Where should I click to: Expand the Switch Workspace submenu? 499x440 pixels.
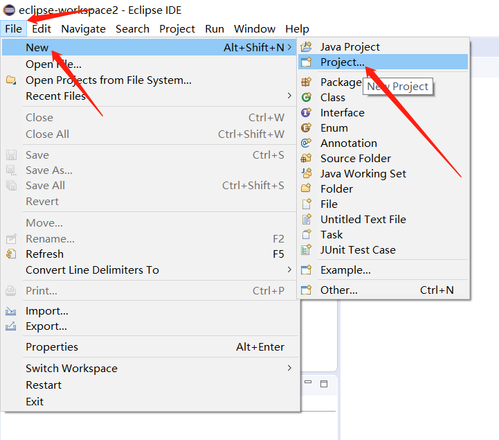pos(289,369)
